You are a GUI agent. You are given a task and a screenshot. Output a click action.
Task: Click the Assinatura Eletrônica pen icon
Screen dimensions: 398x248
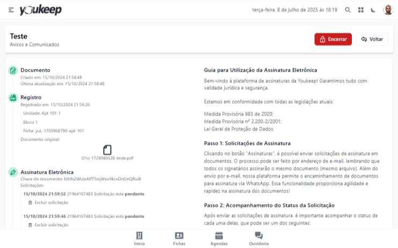(x=13, y=173)
